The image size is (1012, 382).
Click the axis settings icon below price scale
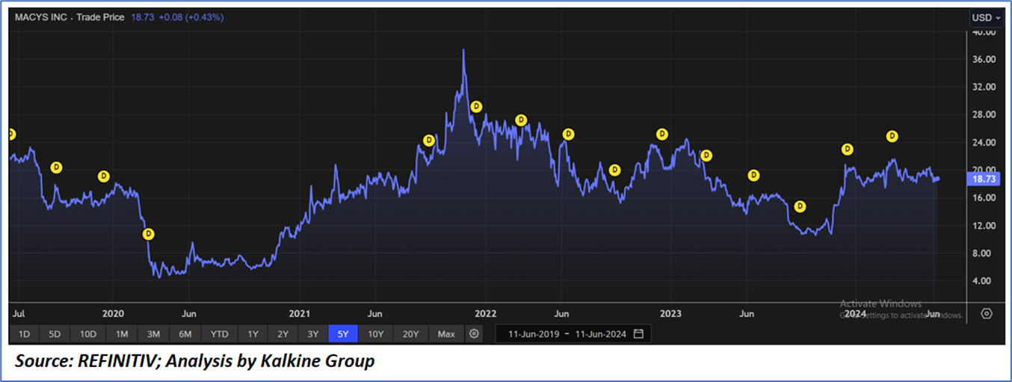(x=987, y=313)
